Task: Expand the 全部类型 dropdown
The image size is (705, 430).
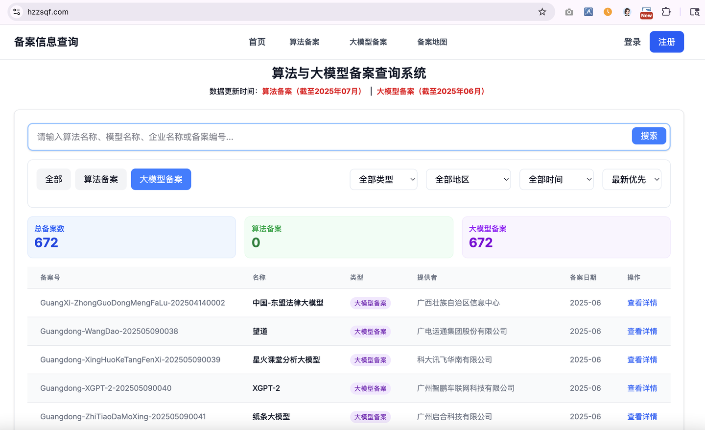Action: (x=383, y=179)
